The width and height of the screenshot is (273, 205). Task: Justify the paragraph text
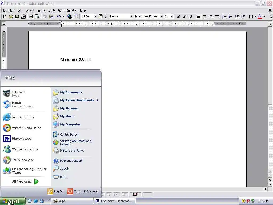point(217,16)
